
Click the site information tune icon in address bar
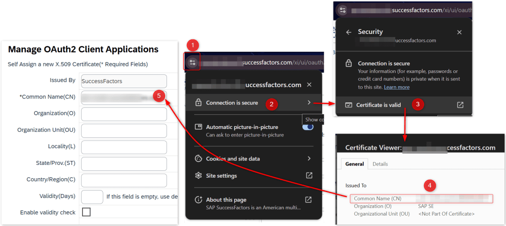point(192,63)
